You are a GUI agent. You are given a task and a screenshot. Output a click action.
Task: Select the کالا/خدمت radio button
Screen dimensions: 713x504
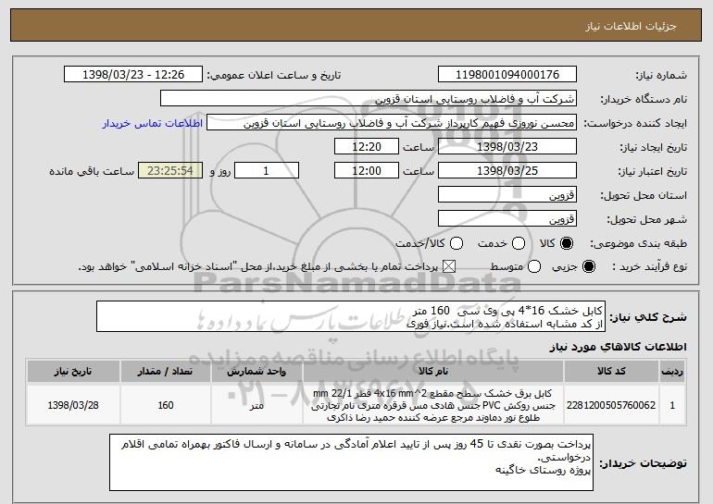457,243
